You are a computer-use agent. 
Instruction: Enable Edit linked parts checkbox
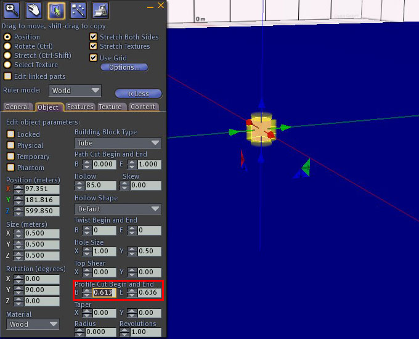pos(8,76)
